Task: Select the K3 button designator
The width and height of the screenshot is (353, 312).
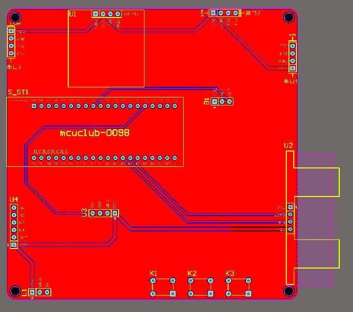Action: point(230,273)
